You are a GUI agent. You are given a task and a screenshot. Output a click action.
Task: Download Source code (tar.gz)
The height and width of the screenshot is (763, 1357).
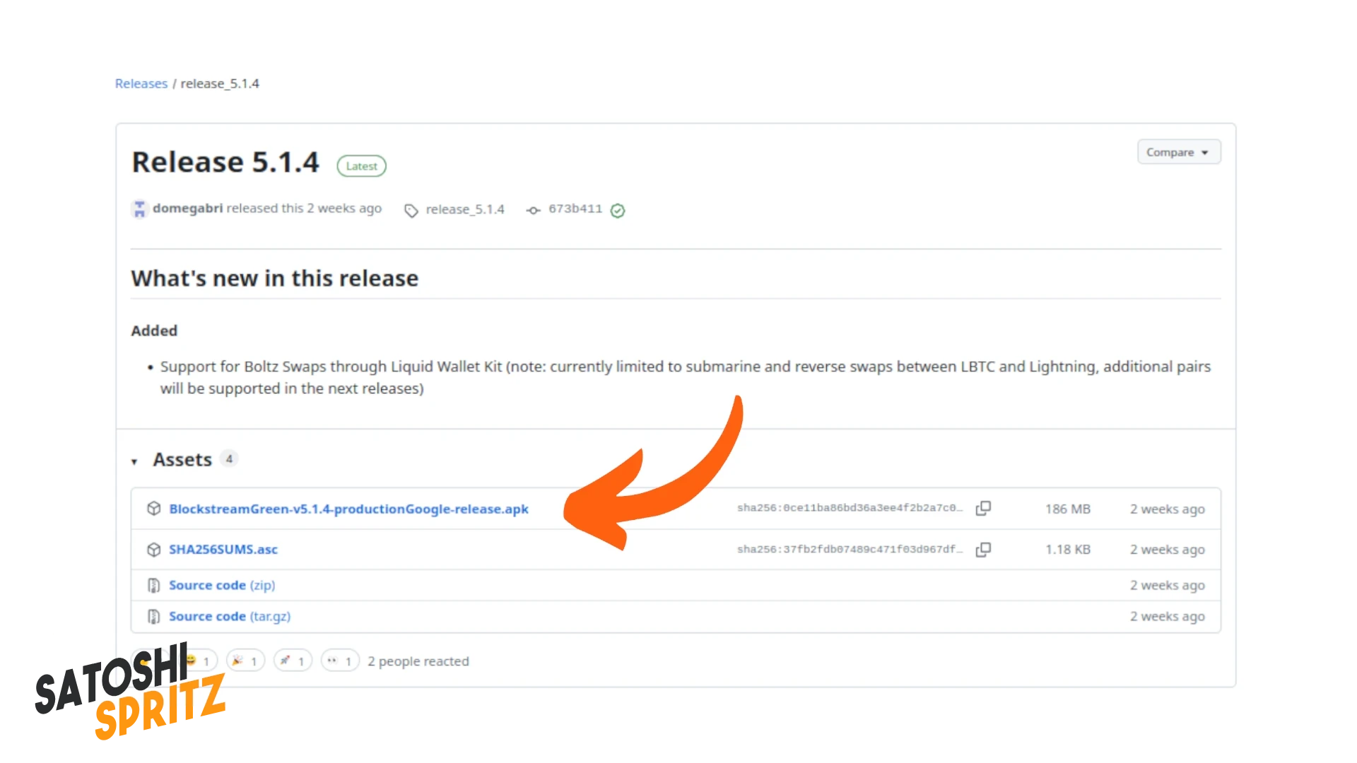click(x=229, y=617)
